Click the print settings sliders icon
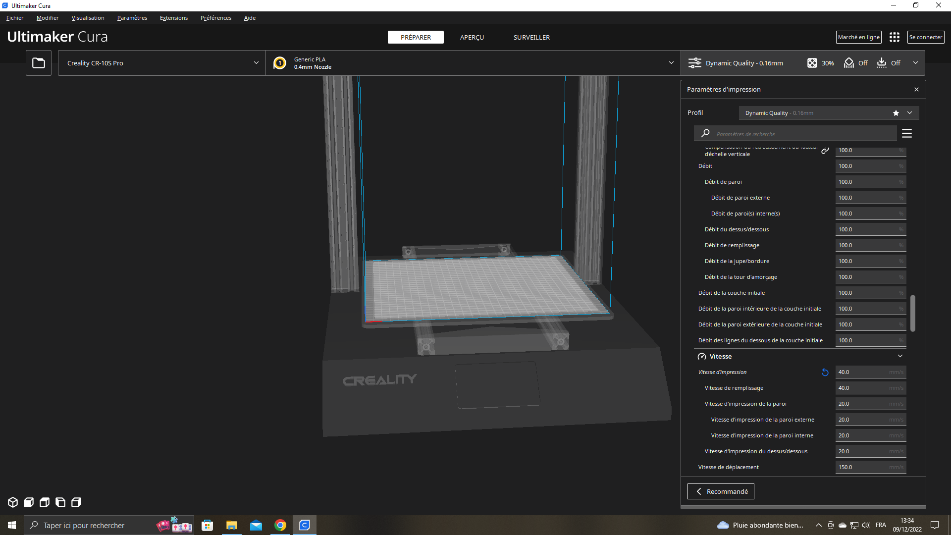Viewport: 951px width, 535px height. (x=695, y=63)
